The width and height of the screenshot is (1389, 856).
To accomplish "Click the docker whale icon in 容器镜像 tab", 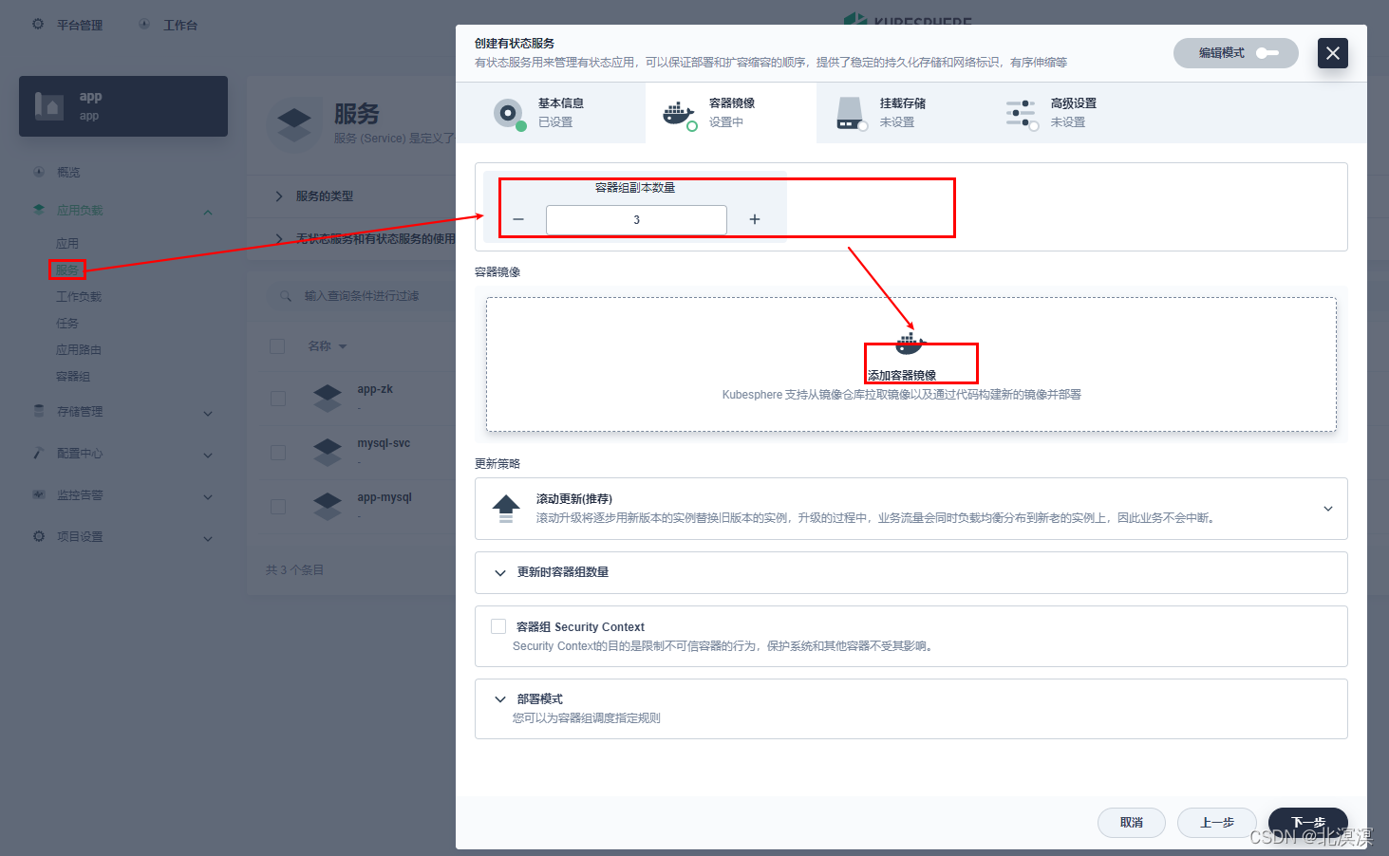I will [679, 113].
